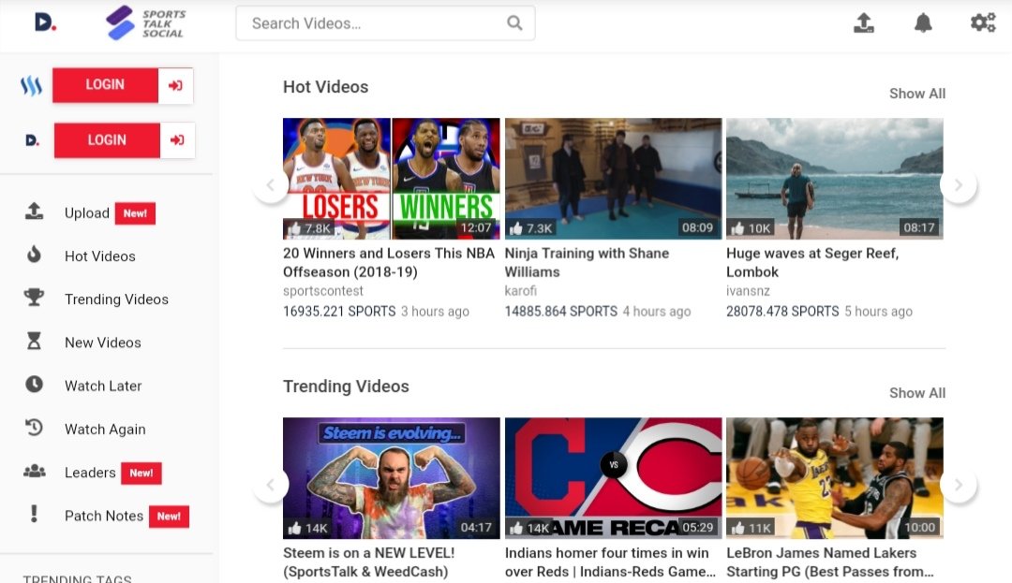The image size is (1012, 583).
Task: Open the settings gears icon
Action: tap(983, 23)
